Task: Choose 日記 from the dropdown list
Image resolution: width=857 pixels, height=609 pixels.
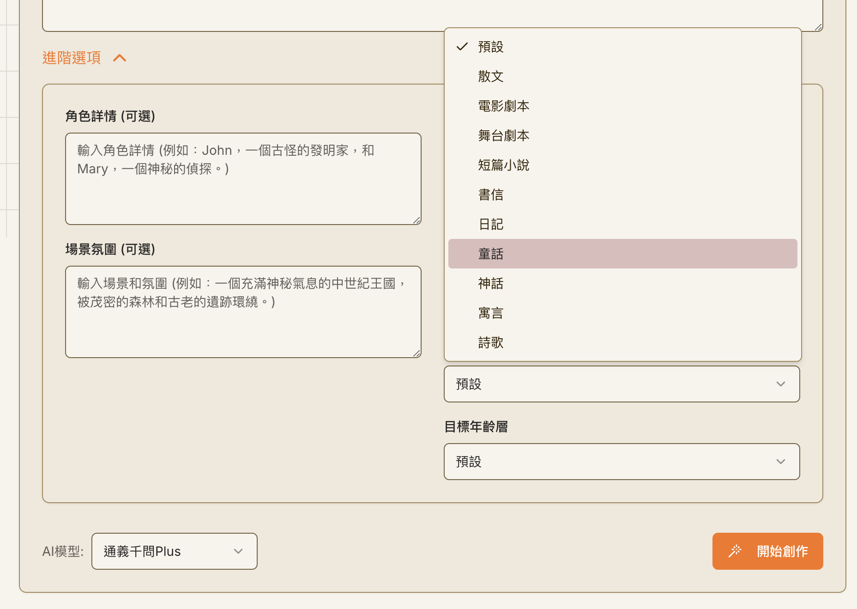Action: click(622, 224)
